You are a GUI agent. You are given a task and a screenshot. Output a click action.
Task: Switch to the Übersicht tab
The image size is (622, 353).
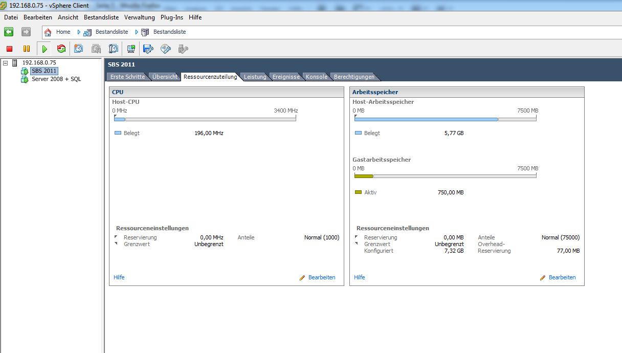pos(165,77)
